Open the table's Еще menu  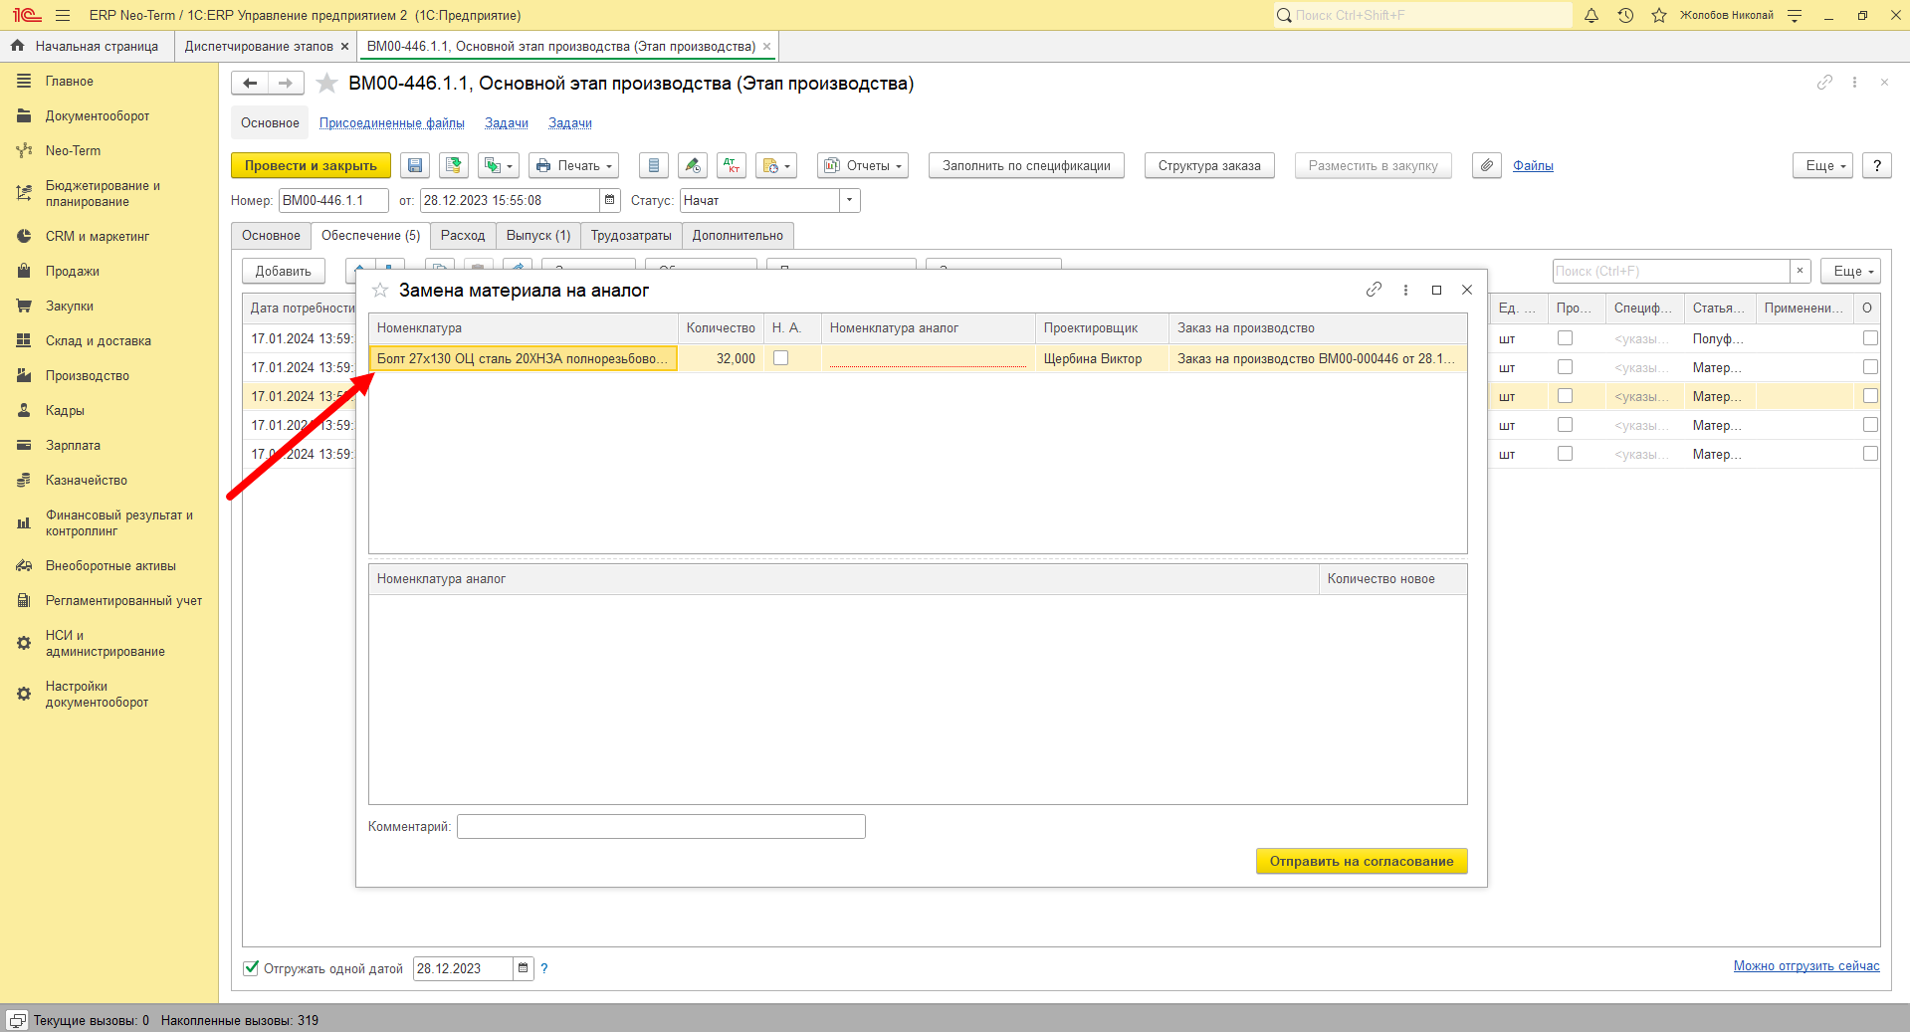click(1850, 271)
